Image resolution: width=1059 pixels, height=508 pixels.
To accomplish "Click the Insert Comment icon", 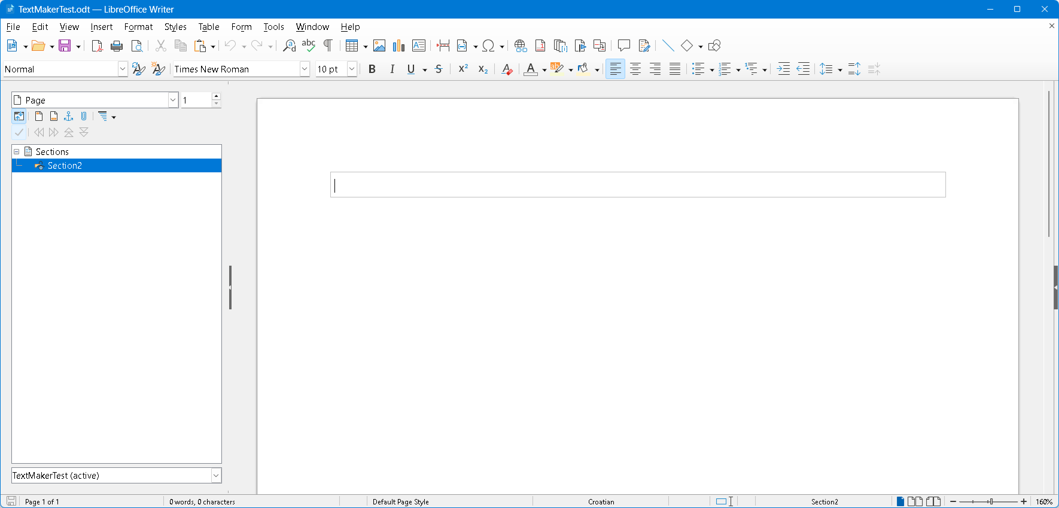I will pyautogui.click(x=624, y=46).
